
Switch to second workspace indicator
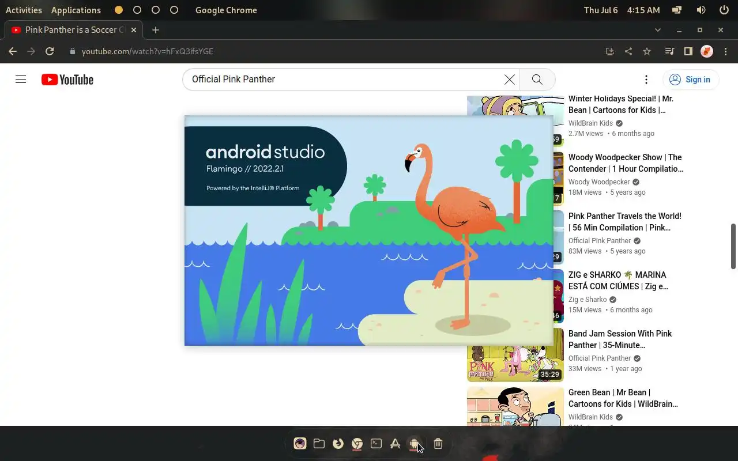[137, 10]
